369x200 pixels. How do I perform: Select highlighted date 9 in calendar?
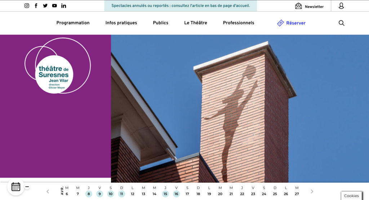[x=99, y=194]
